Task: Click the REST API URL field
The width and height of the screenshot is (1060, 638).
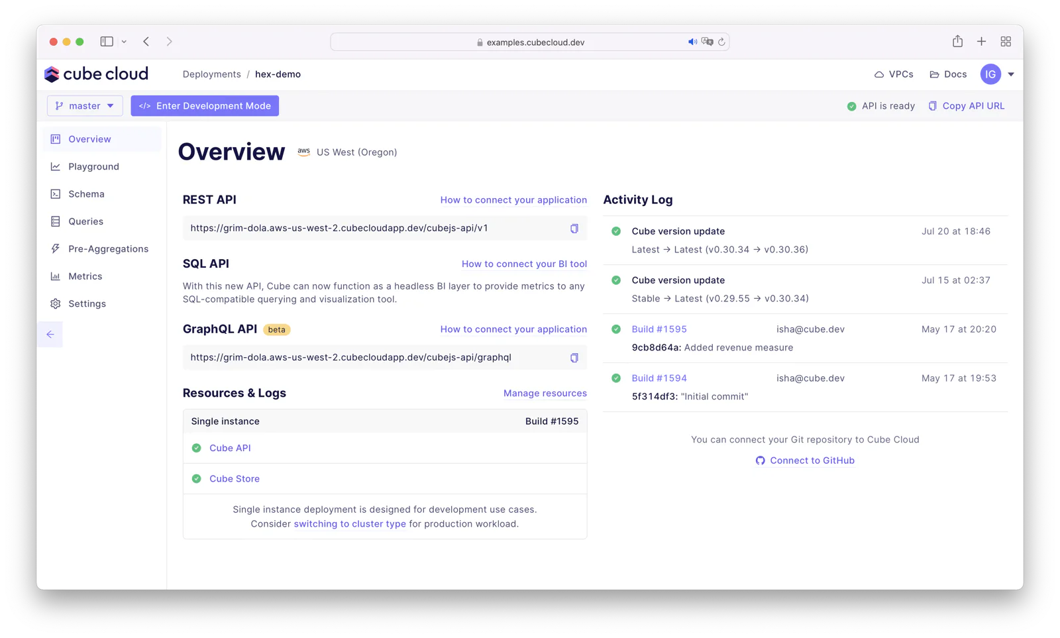Action: tap(385, 228)
